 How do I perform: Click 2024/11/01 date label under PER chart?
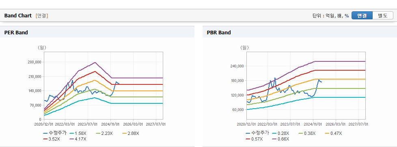[x=110, y=124]
